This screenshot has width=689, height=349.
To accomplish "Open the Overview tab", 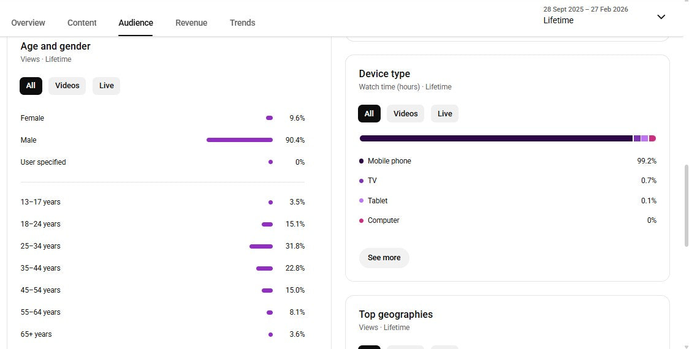I will [x=28, y=23].
